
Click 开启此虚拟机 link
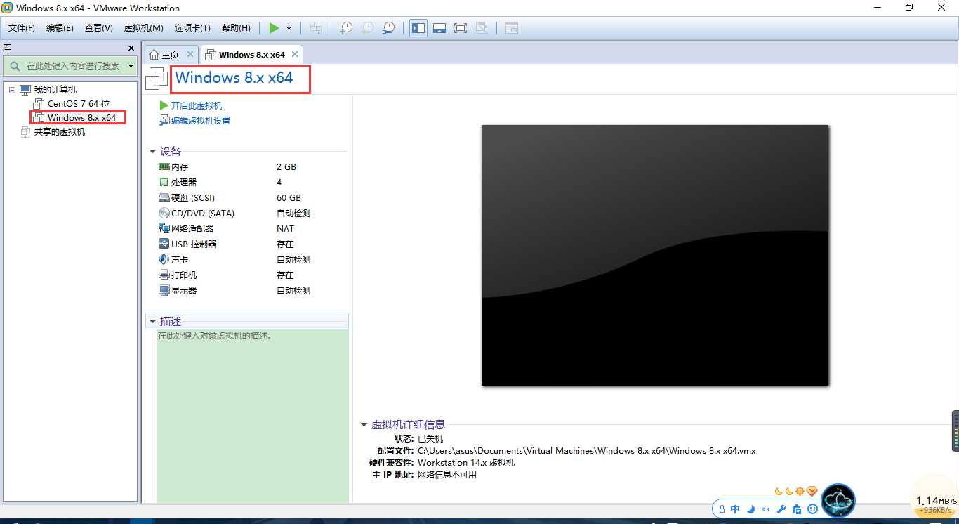click(x=197, y=105)
